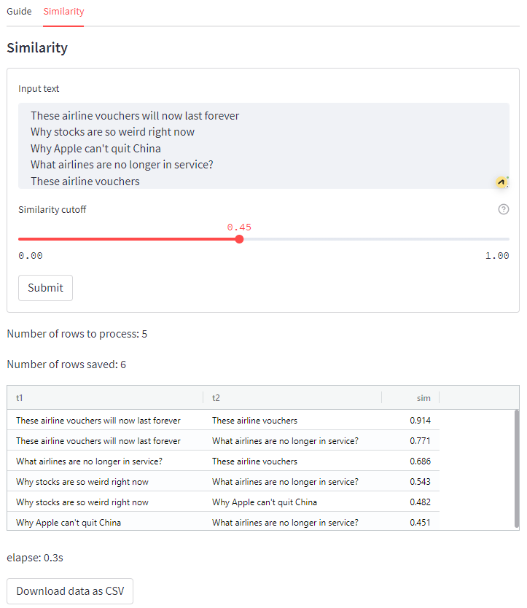
Task: Sort the table by the sim column
Action: point(424,397)
